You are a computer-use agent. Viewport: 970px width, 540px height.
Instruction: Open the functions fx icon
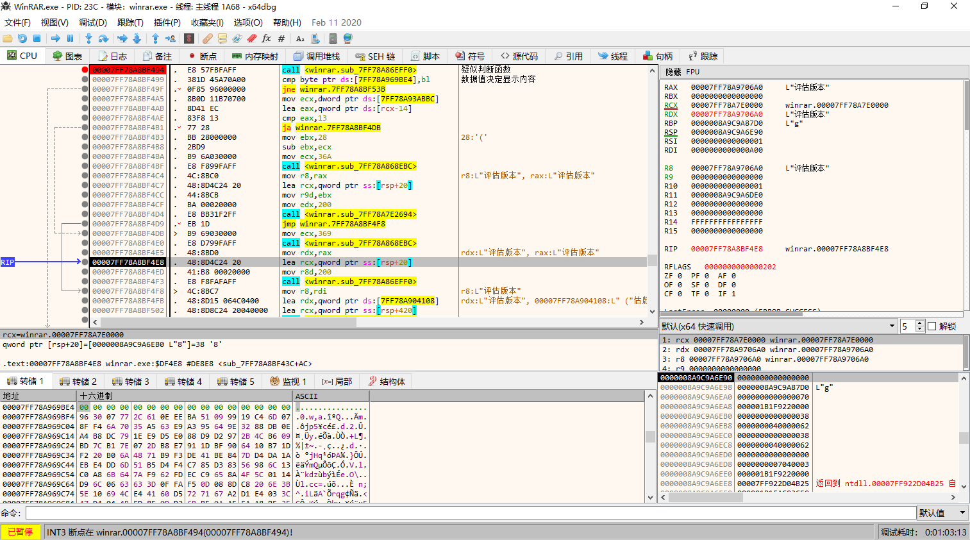pos(267,38)
